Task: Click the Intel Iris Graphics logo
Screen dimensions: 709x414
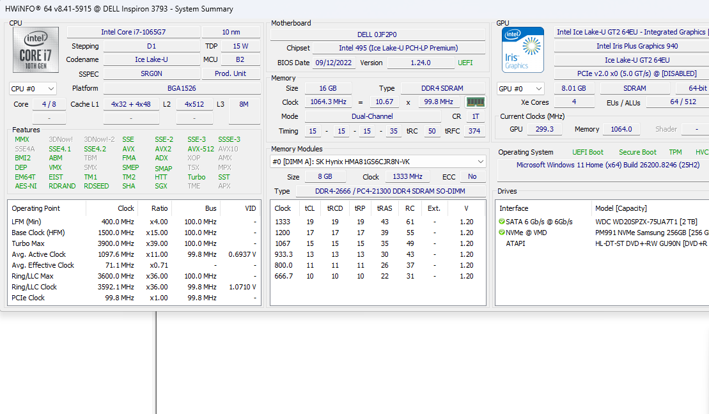Action: click(x=523, y=50)
